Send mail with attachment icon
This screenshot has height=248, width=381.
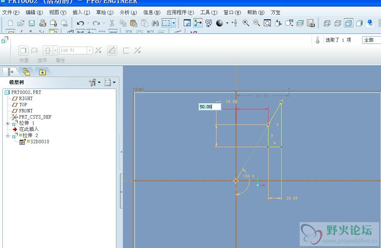(53, 23)
